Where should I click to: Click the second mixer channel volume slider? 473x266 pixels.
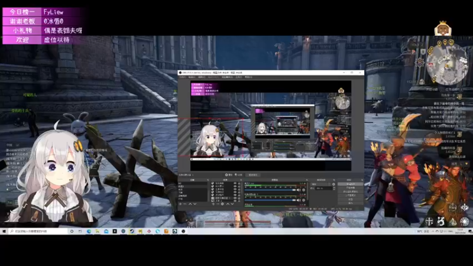270,200
